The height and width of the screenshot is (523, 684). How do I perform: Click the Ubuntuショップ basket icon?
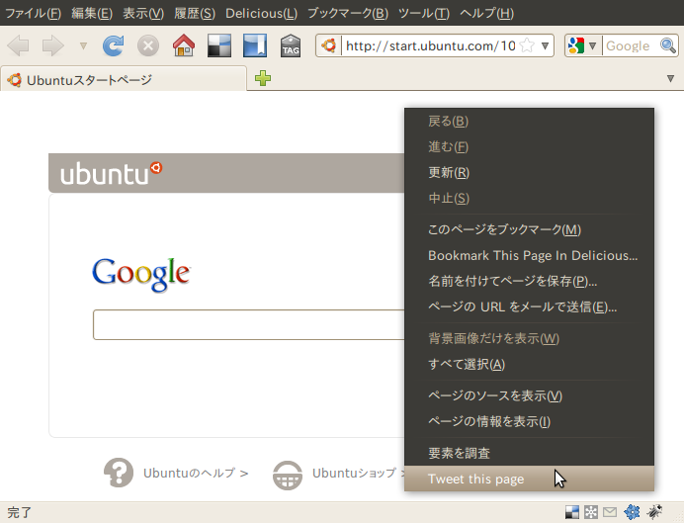coord(287,475)
